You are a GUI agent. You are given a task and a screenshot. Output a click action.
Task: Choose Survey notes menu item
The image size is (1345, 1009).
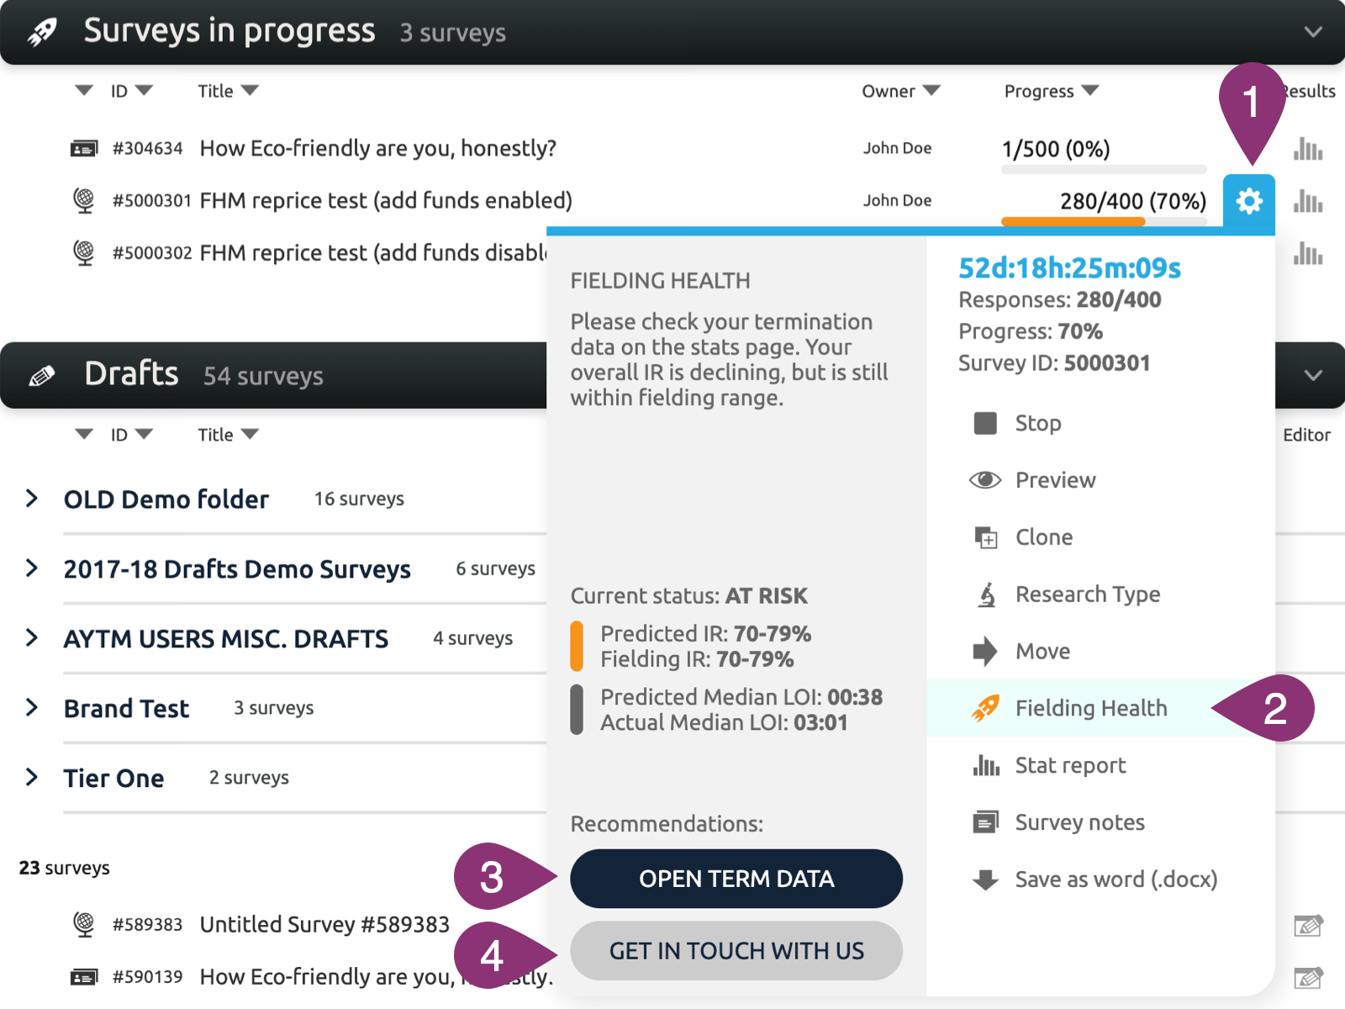tap(1079, 823)
